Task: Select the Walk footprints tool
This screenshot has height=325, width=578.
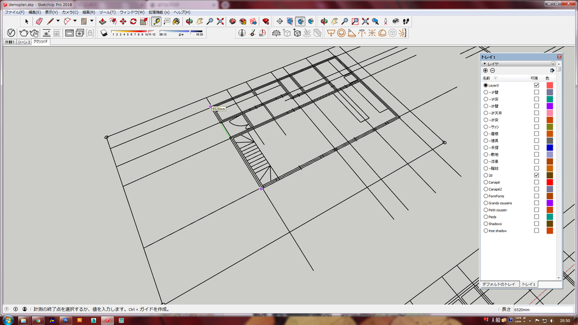Action: tap(406, 21)
